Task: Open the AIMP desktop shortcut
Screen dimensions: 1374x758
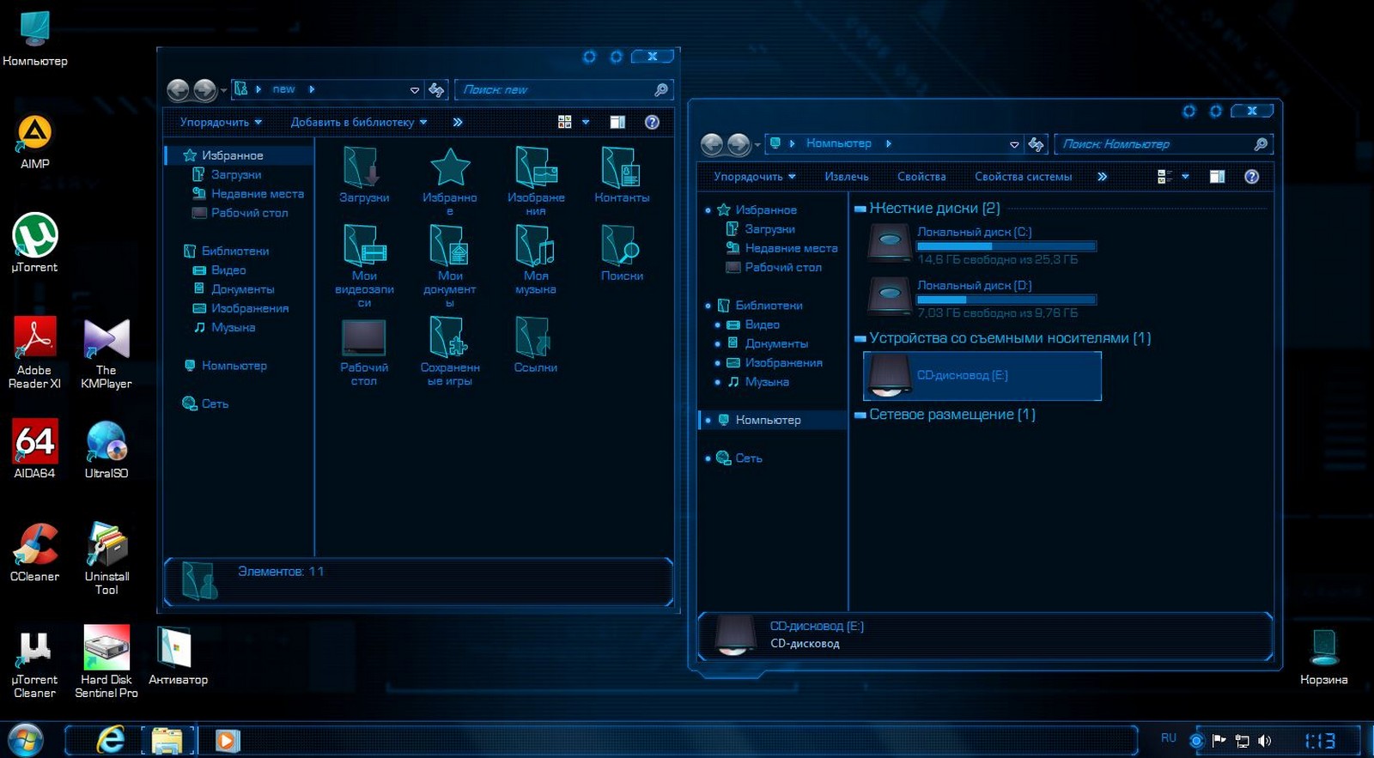Action: 34,142
